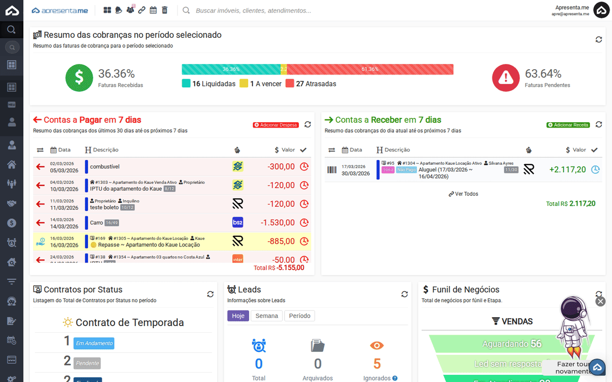Toggle payment status of Aluguel +2.117,20 row
This screenshot has height=382, width=612.
tap(595, 170)
